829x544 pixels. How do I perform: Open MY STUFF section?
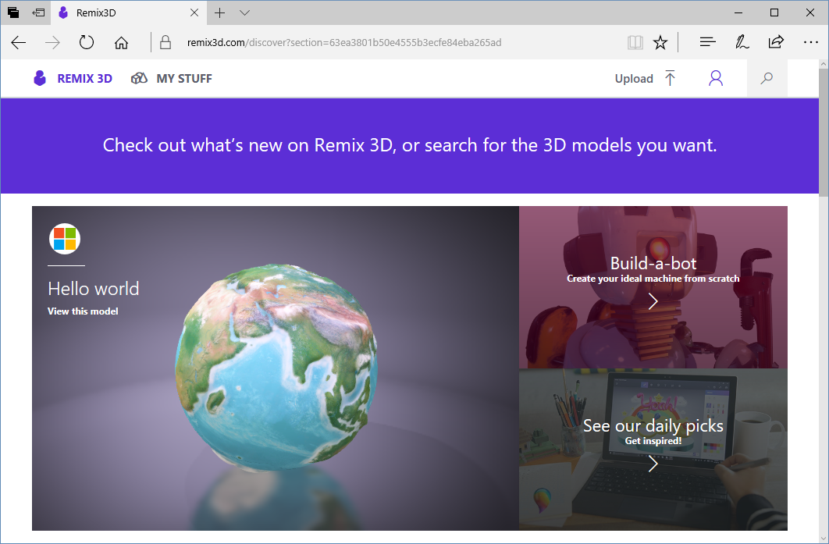coord(184,78)
